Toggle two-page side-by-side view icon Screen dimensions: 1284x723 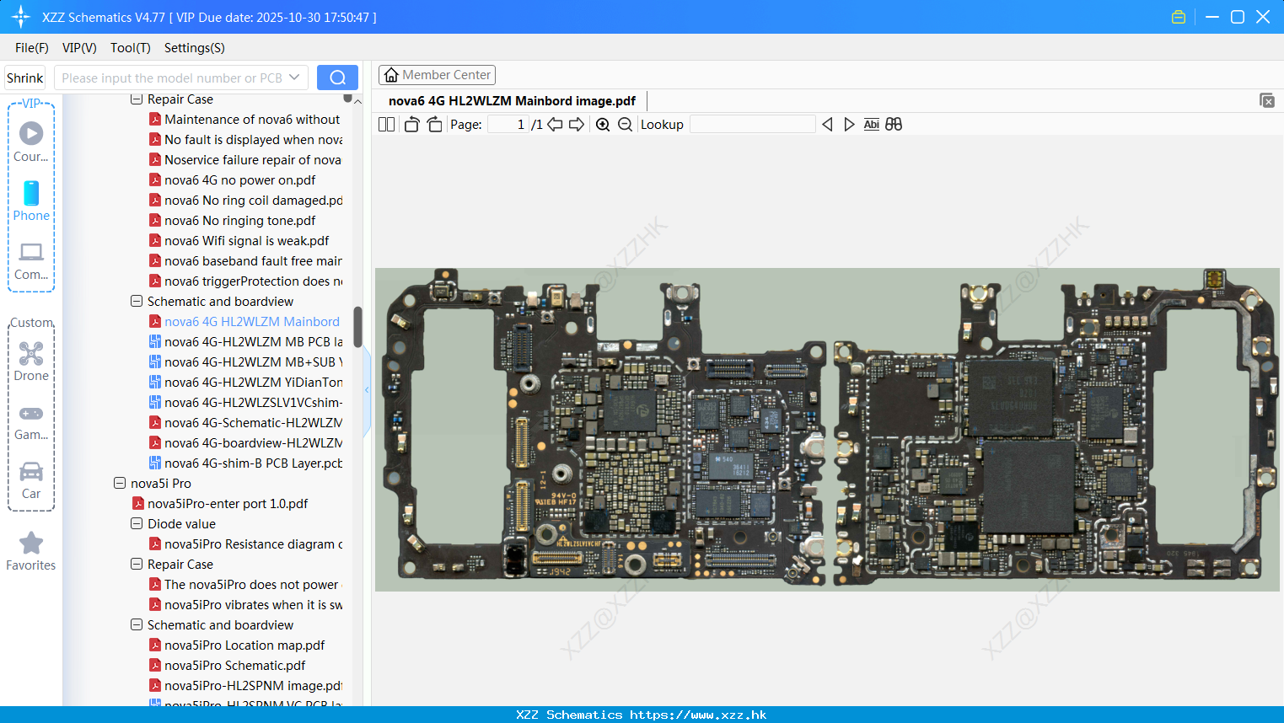(x=387, y=124)
